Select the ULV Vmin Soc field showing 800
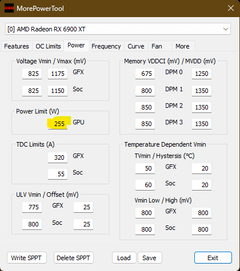The height and width of the screenshot is (271, 240). 32,224
